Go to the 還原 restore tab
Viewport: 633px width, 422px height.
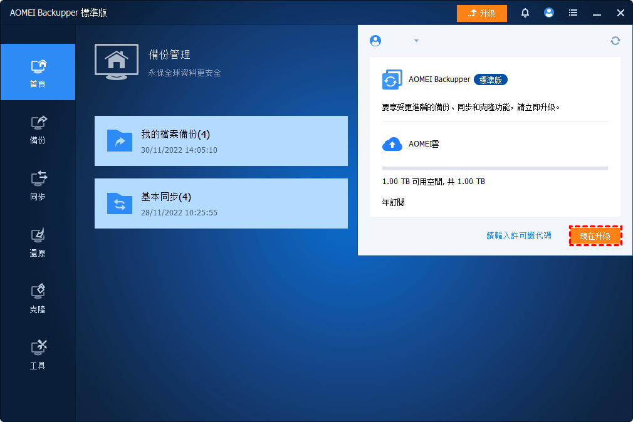(38, 242)
